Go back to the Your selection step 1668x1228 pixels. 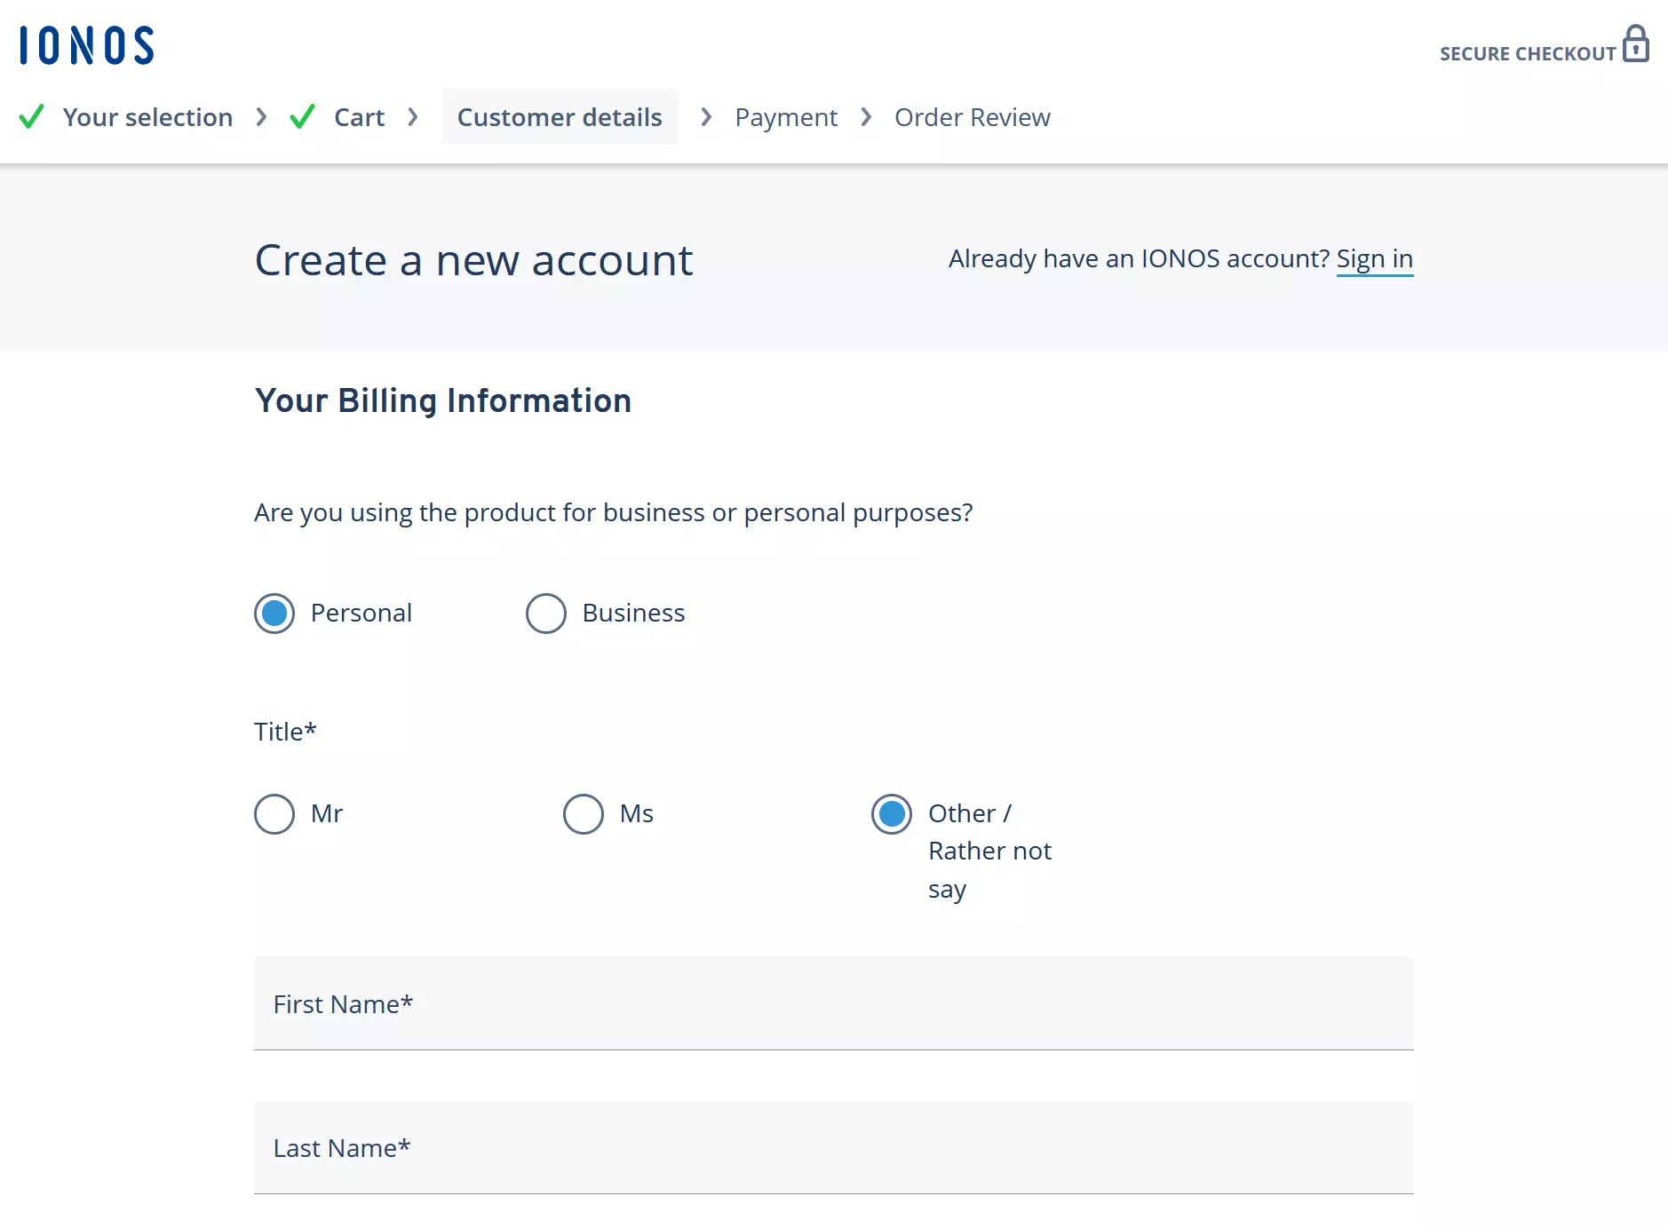147,117
